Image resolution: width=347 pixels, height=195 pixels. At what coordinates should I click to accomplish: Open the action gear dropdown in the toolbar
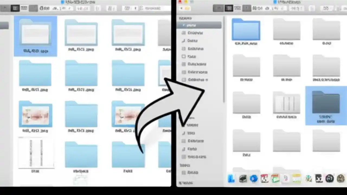[x=43, y=8]
